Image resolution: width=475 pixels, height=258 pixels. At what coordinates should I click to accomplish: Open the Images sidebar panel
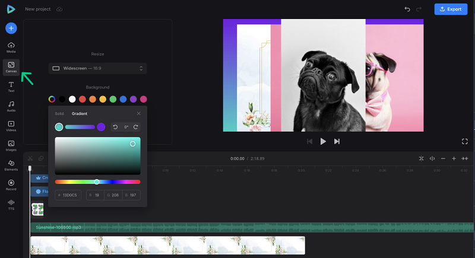[11, 146]
